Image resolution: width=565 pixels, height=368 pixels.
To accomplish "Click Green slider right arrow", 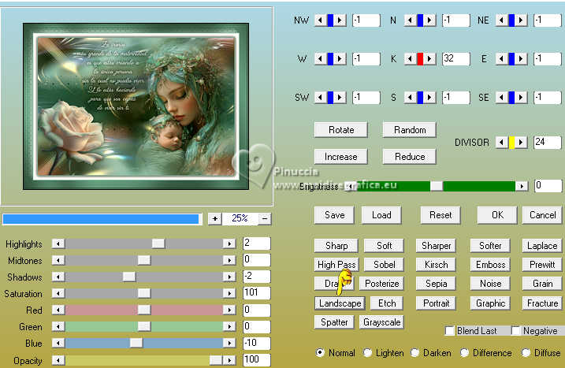I will coord(229,326).
